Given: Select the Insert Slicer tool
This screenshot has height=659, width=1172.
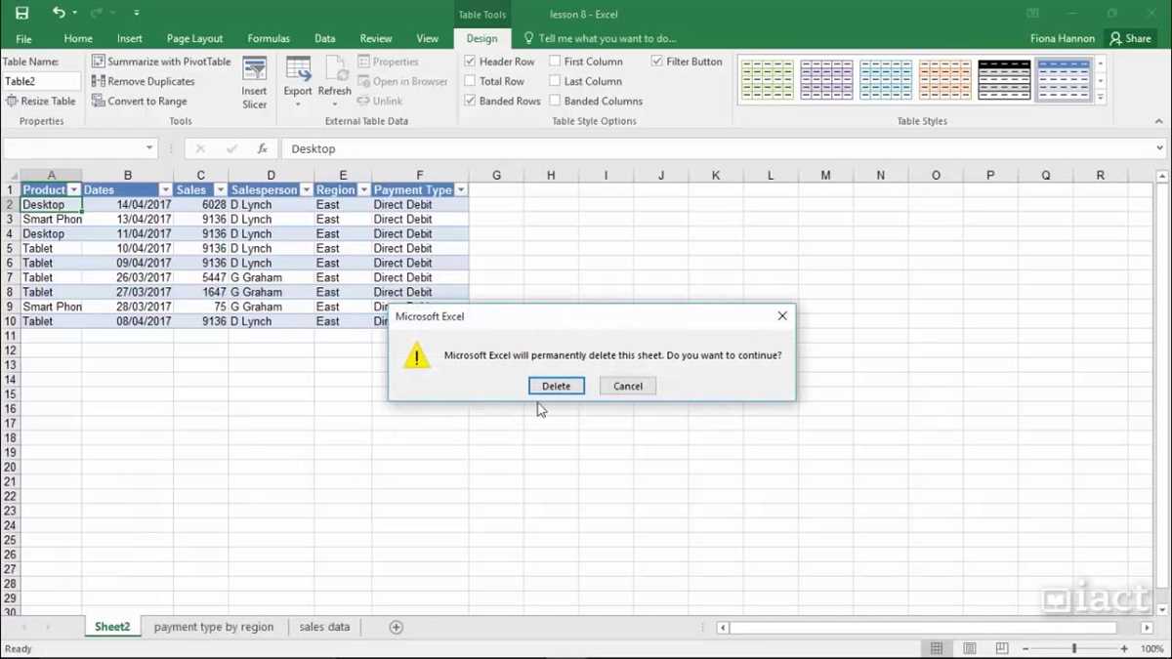Looking at the screenshot, I should pyautogui.click(x=254, y=82).
